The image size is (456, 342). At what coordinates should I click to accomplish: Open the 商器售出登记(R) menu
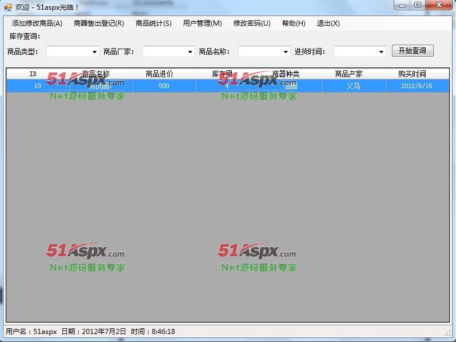(98, 23)
